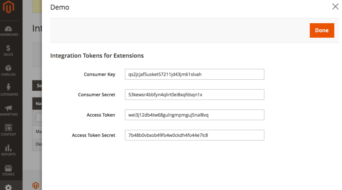342x190 pixels.
Task: Open the Reports bar-chart icon
Action: click(x=8, y=150)
